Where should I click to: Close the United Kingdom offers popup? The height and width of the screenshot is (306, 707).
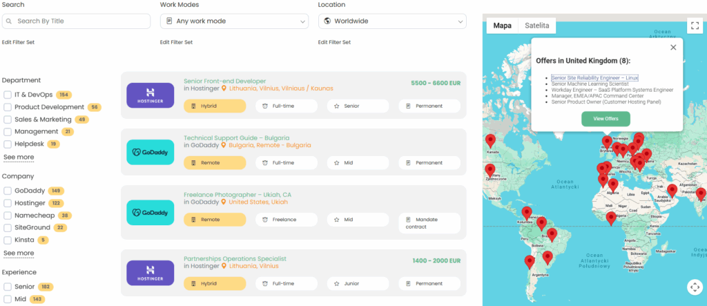pyautogui.click(x=673, y=48)
